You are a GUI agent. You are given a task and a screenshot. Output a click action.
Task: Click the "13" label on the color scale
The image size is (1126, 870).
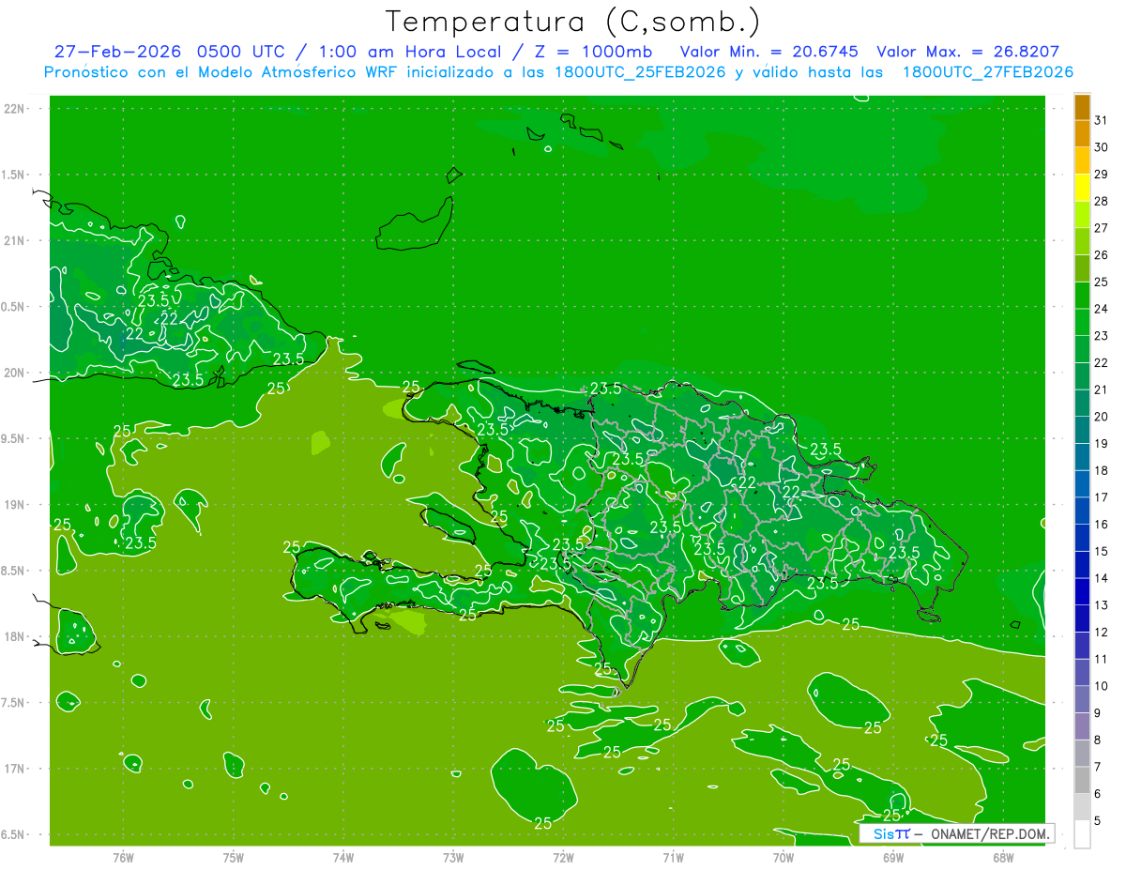pos(1101,605)
